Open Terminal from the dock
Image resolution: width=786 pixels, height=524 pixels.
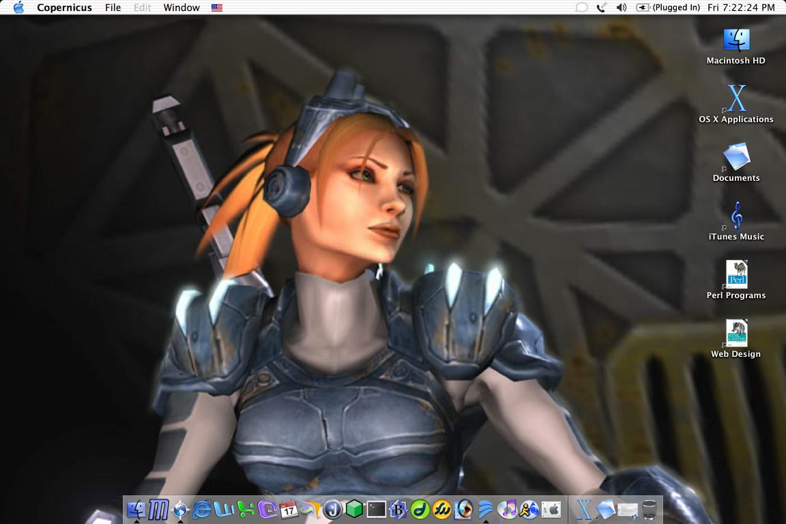coord(376,510)
